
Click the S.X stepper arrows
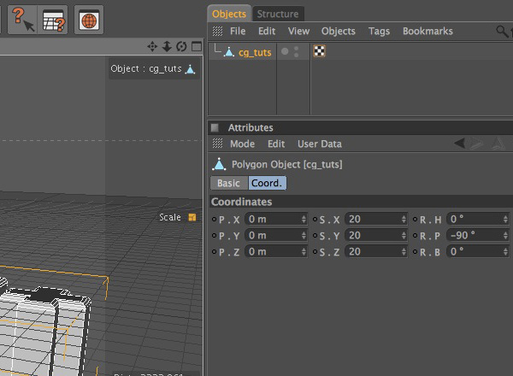coord(404,219)
